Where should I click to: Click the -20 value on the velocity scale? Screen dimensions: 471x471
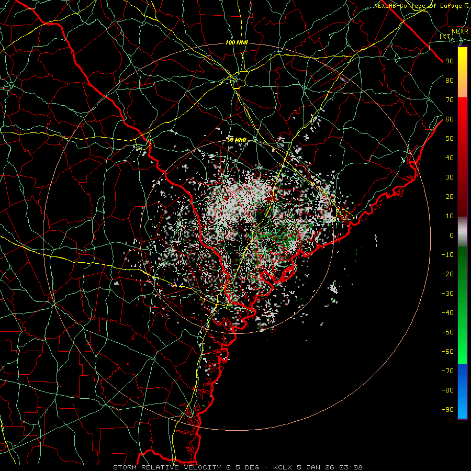coord(447,274)
